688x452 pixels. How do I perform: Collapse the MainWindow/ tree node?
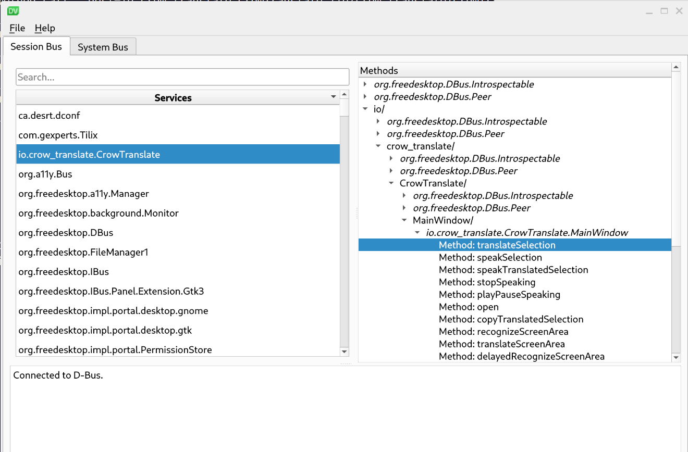click(x=404, y=220)
